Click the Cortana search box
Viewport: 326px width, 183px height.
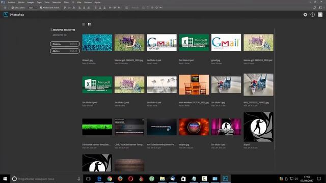pyautogui.click(x=46, y=178)
